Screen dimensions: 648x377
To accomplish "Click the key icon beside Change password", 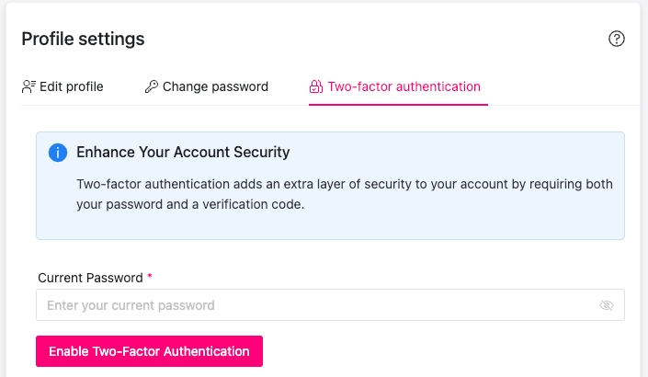I will coord(152,86).
